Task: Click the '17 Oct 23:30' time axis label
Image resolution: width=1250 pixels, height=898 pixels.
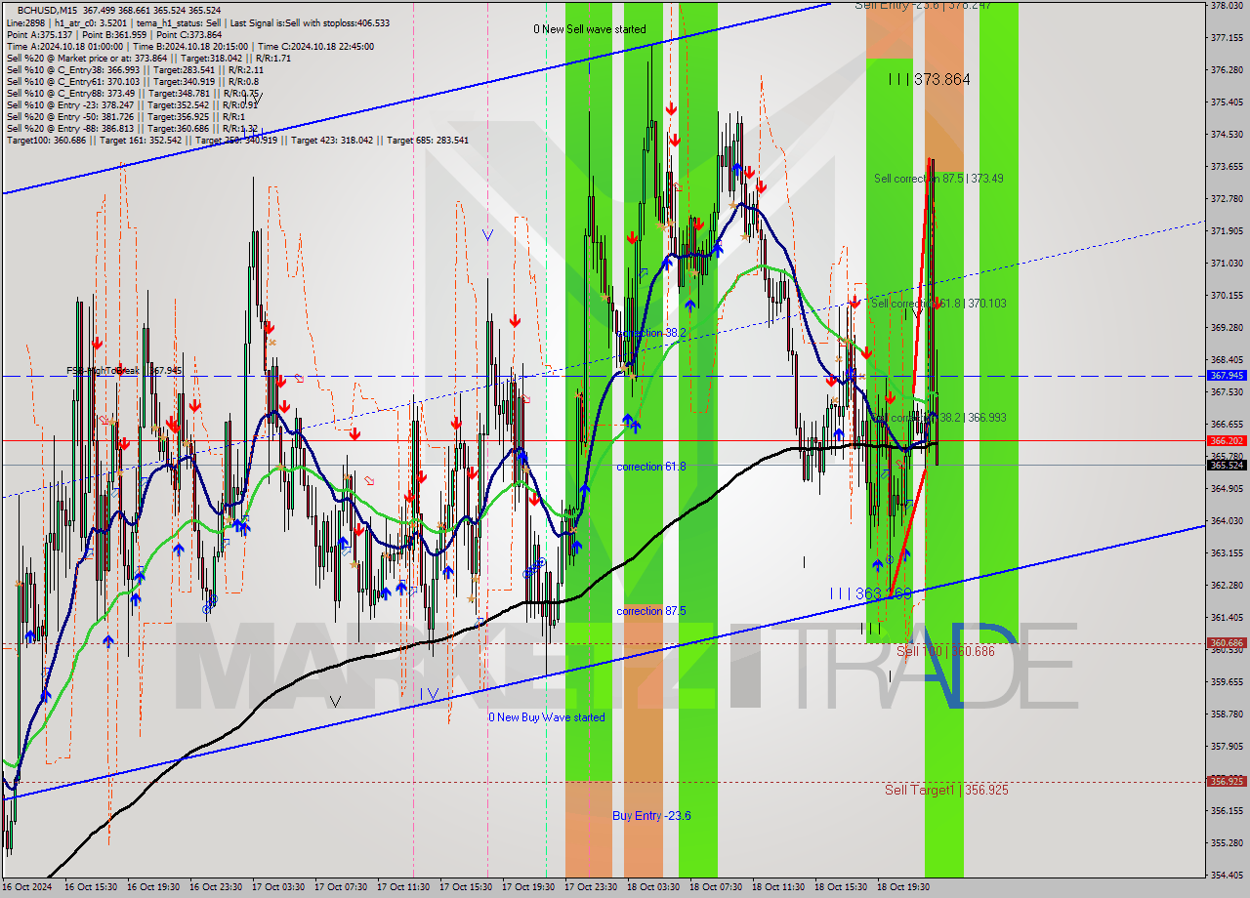Action: (591, 887)
